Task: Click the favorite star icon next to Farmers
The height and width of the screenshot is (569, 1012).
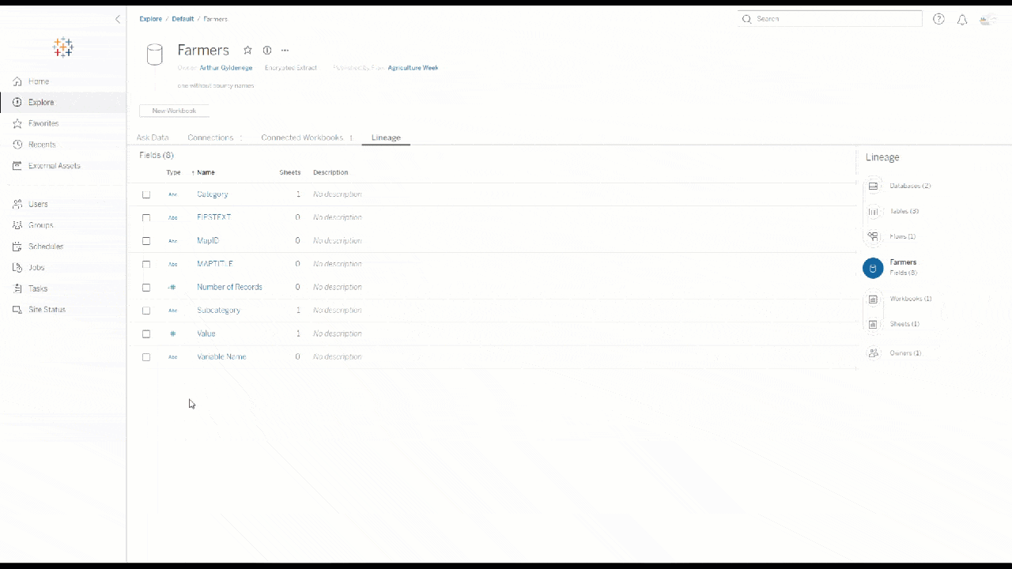Action: point(247,51)
